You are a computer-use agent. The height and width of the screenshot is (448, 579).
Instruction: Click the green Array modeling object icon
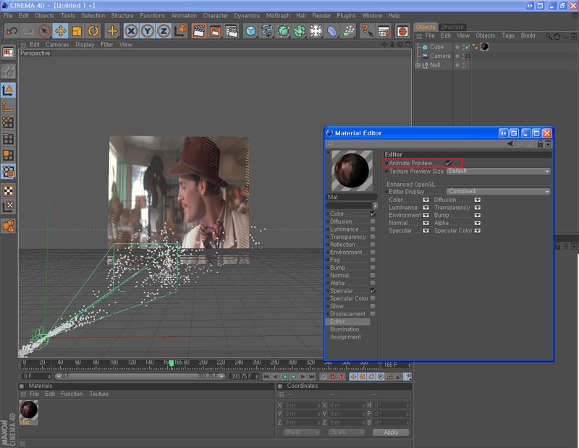(x=300, y=31)
